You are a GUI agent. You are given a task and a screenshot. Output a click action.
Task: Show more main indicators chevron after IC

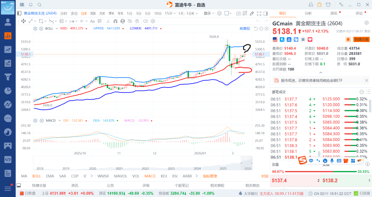pos(92,176)
